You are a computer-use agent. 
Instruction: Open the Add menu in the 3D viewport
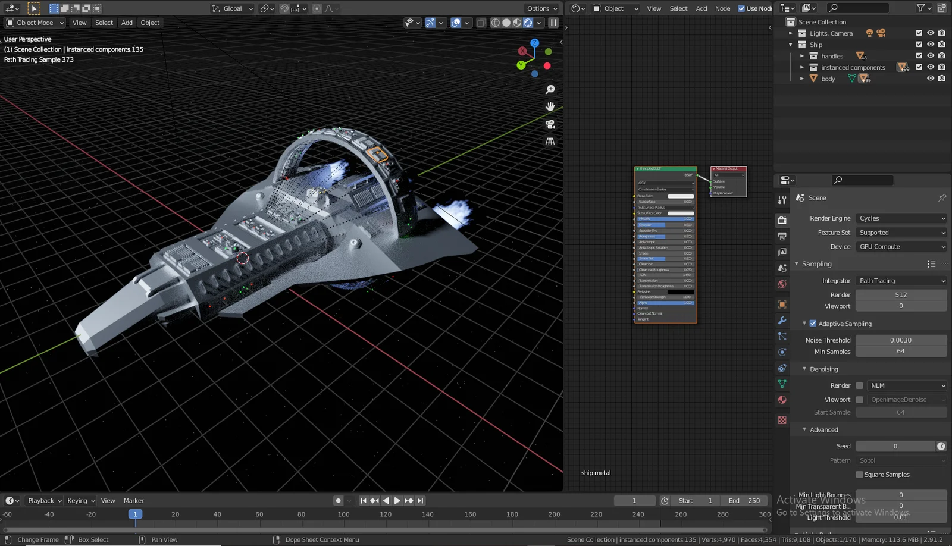(127, 23)
